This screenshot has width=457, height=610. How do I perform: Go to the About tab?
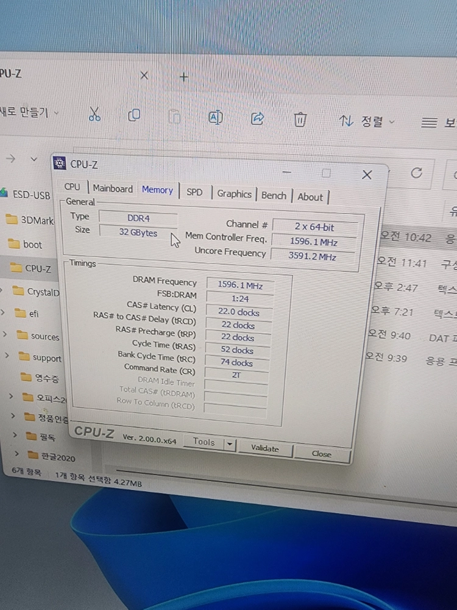click(310, 197)
